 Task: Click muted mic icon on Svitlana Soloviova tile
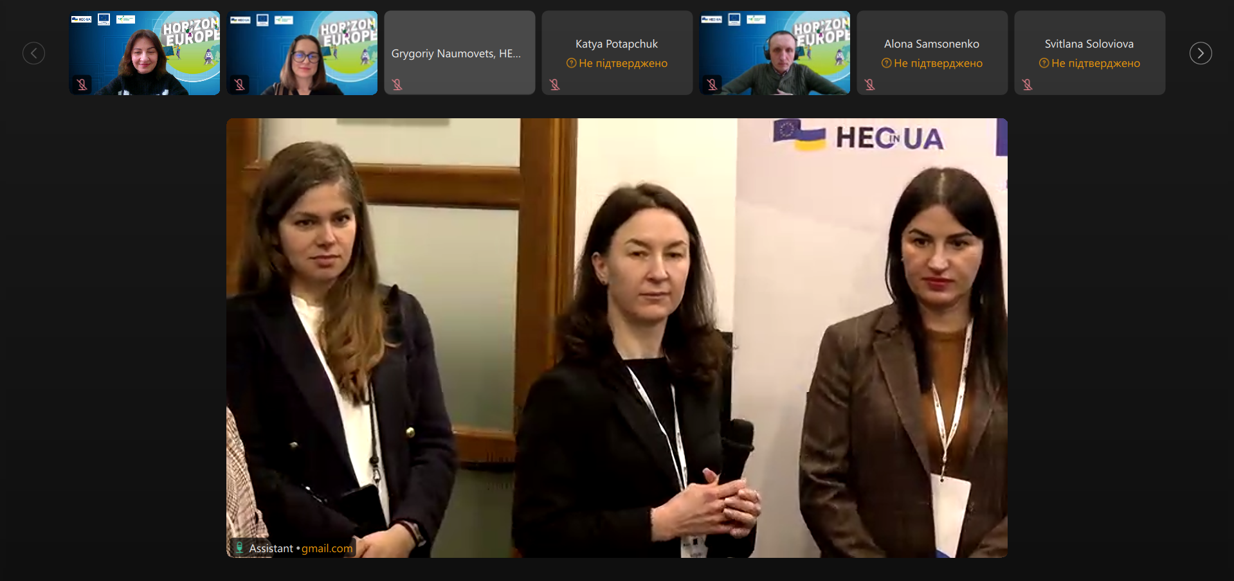tap(1028, 84)
